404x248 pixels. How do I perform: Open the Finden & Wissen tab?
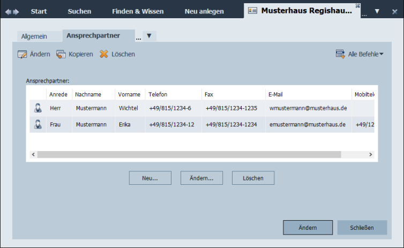coord(138,11)
